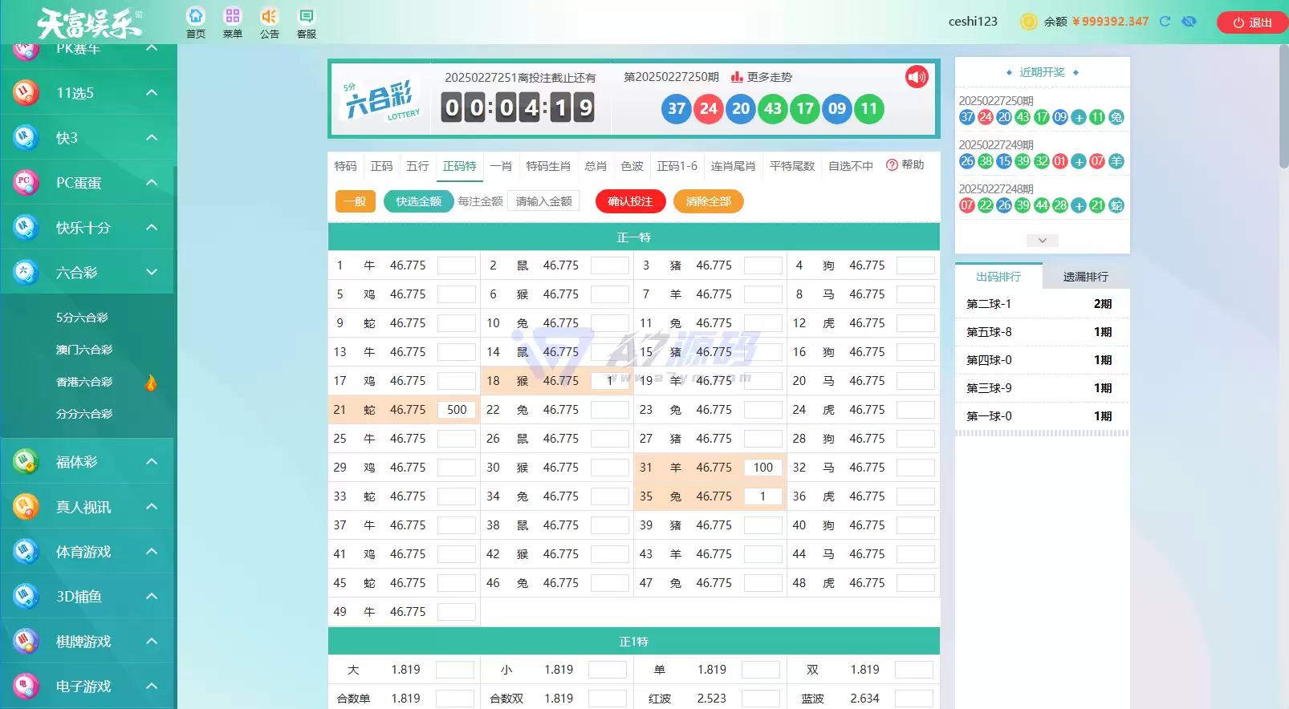Open the 菜单 menu icon
The width and height of the screenshot is (1289, 709).
pyautogui.click(x=233, y=16)
